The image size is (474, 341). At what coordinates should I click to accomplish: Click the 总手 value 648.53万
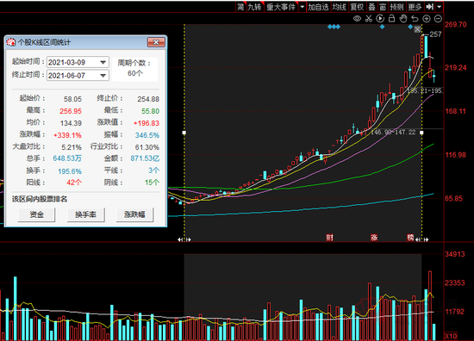pyautogui.click(x=67, y=158)
